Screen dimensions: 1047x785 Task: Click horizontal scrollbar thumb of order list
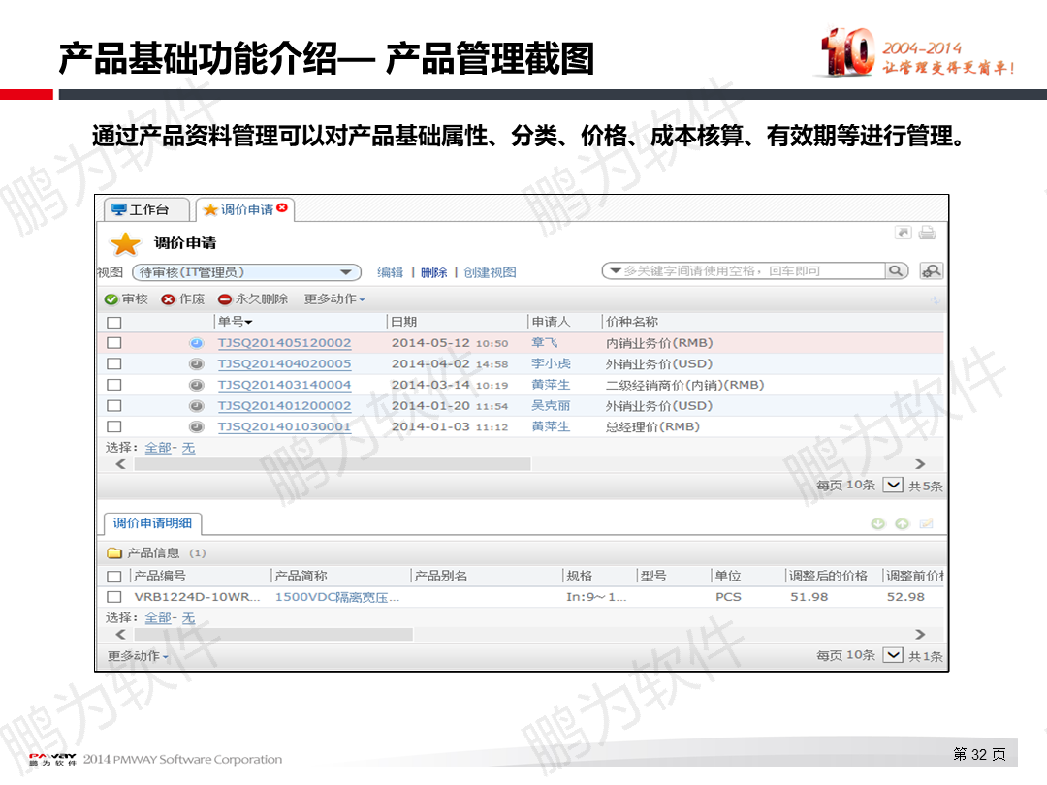point(333,464)
